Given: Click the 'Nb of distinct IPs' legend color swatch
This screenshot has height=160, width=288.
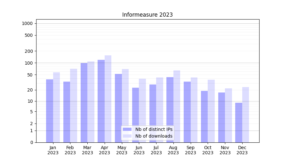Looking at the screenshot, I should (127, 129).
